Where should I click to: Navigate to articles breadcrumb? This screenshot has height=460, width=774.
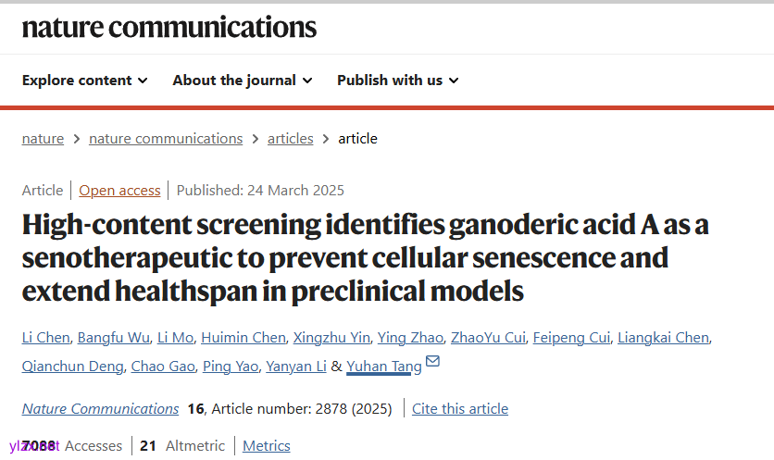pos(291,139)
